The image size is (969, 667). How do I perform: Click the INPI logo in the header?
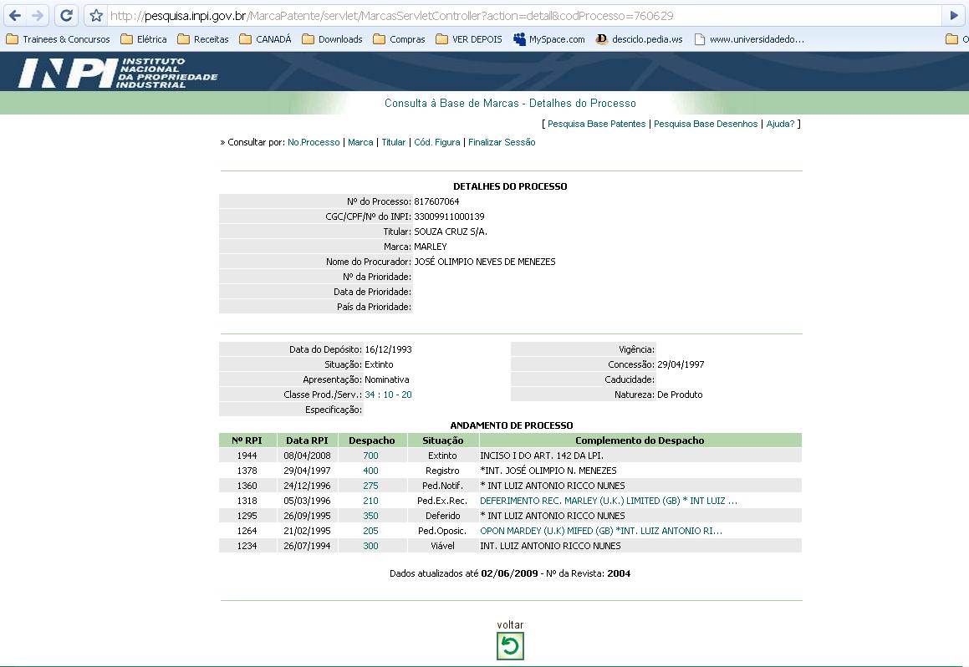pos(117,73)
